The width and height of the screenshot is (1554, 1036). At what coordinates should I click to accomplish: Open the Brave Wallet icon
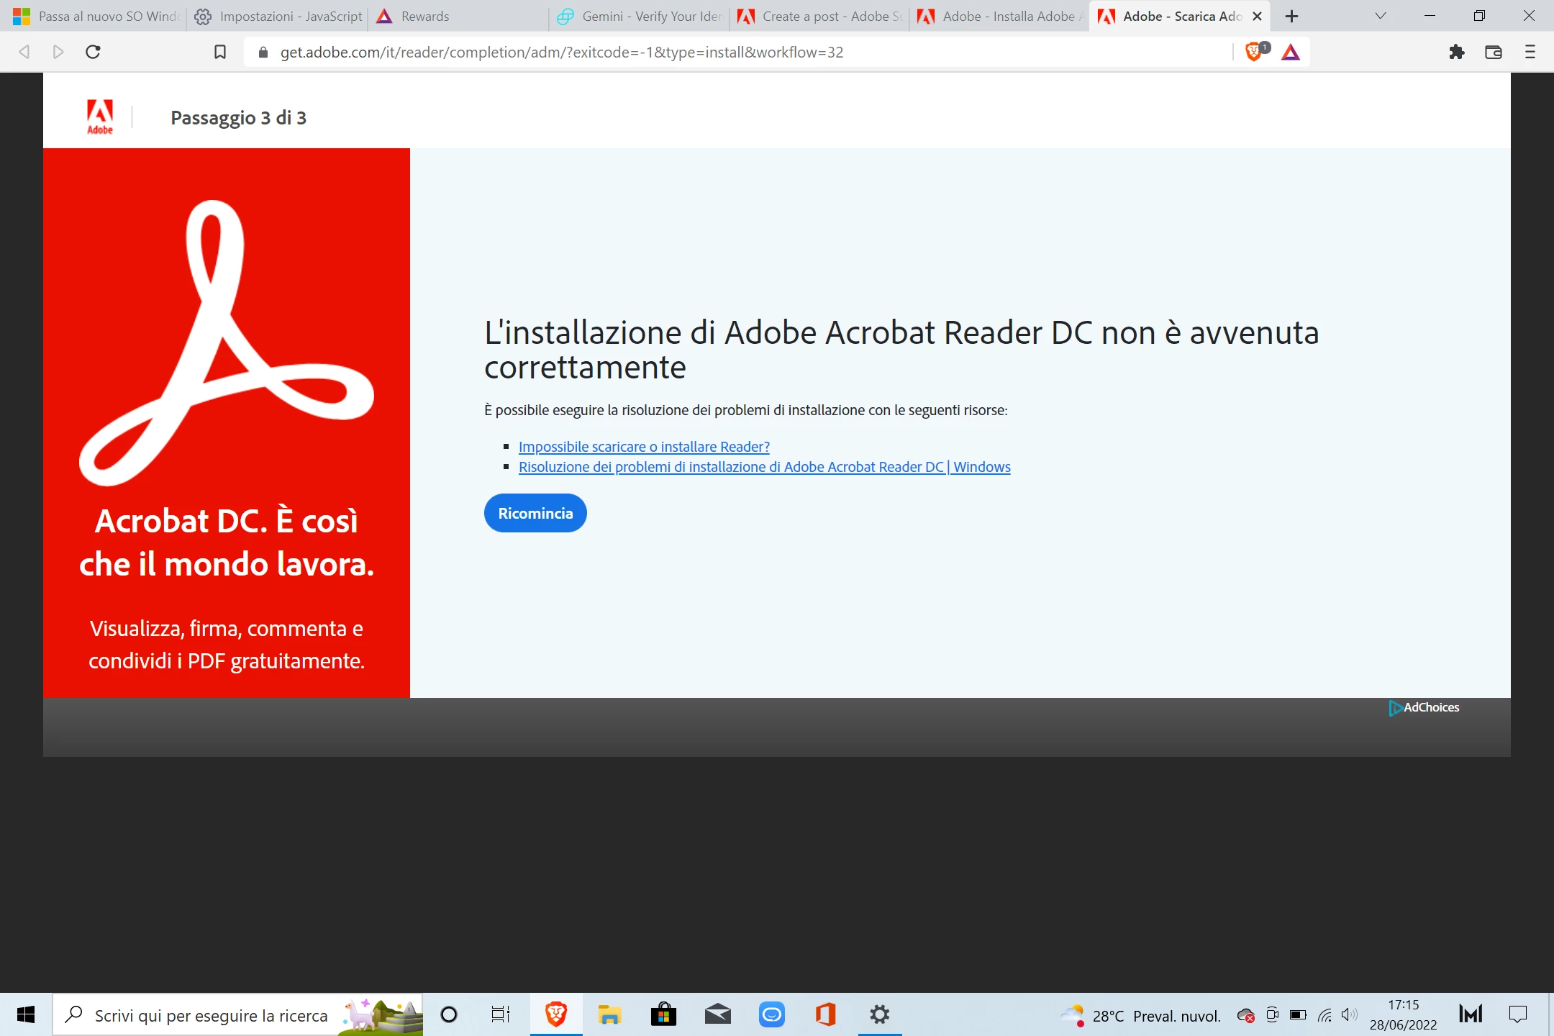[x=1493, y=52]
